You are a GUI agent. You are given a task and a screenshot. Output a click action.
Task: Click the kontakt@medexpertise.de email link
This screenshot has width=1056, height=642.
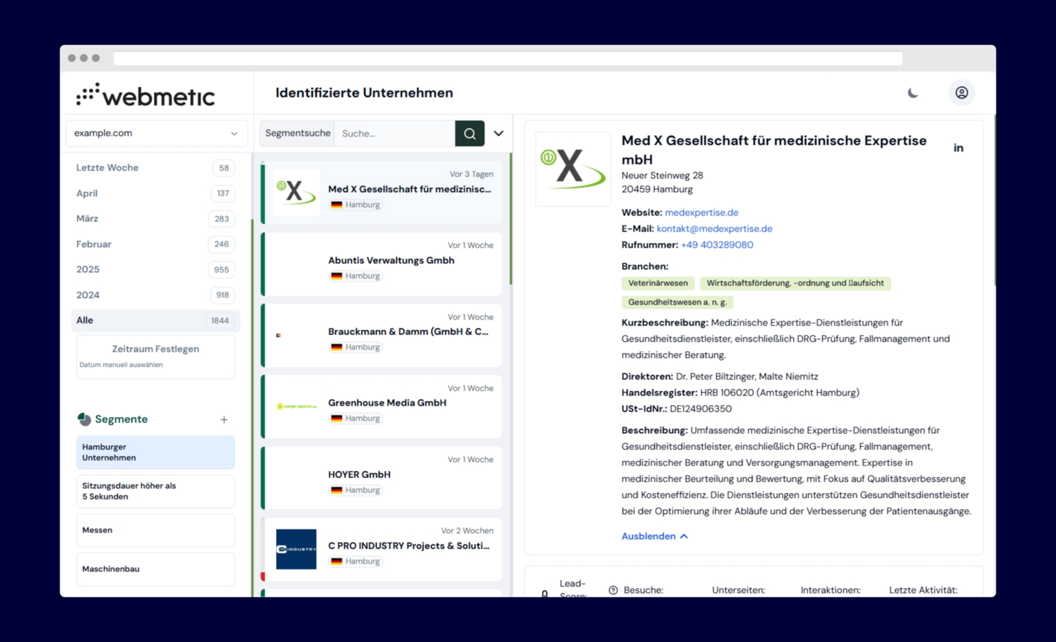pos(714,229)
